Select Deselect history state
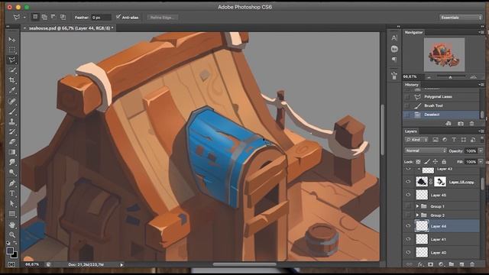489x275 pixels. pyautogui.click(x=442, y=115)
